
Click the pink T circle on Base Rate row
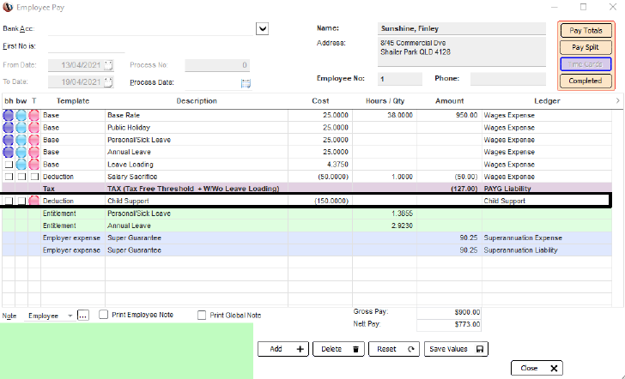click(x=34, y=116)
